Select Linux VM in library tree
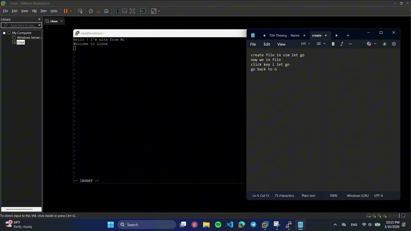Image resolution: width=411 pixels, height=231 pixels. (21, 42)
